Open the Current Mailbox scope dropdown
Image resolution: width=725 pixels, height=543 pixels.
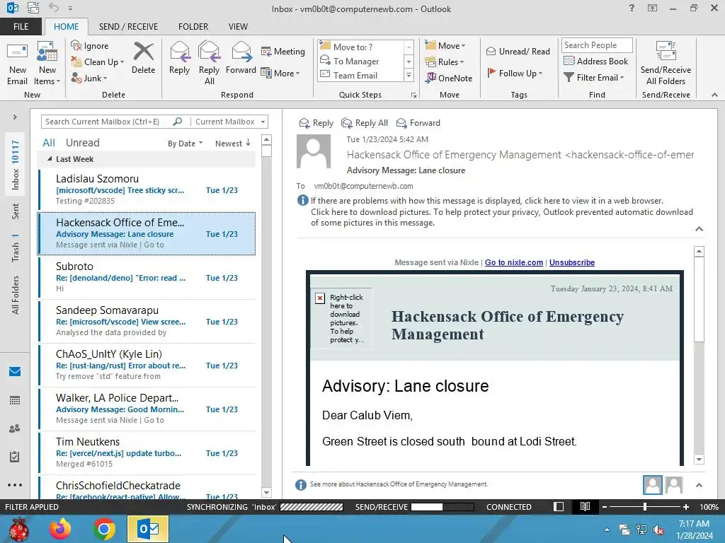tap(230, 122)
